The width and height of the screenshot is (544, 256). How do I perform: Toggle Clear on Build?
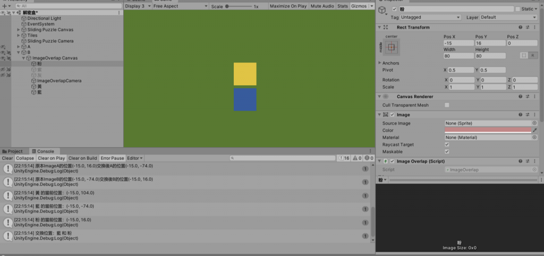[82, 158]
